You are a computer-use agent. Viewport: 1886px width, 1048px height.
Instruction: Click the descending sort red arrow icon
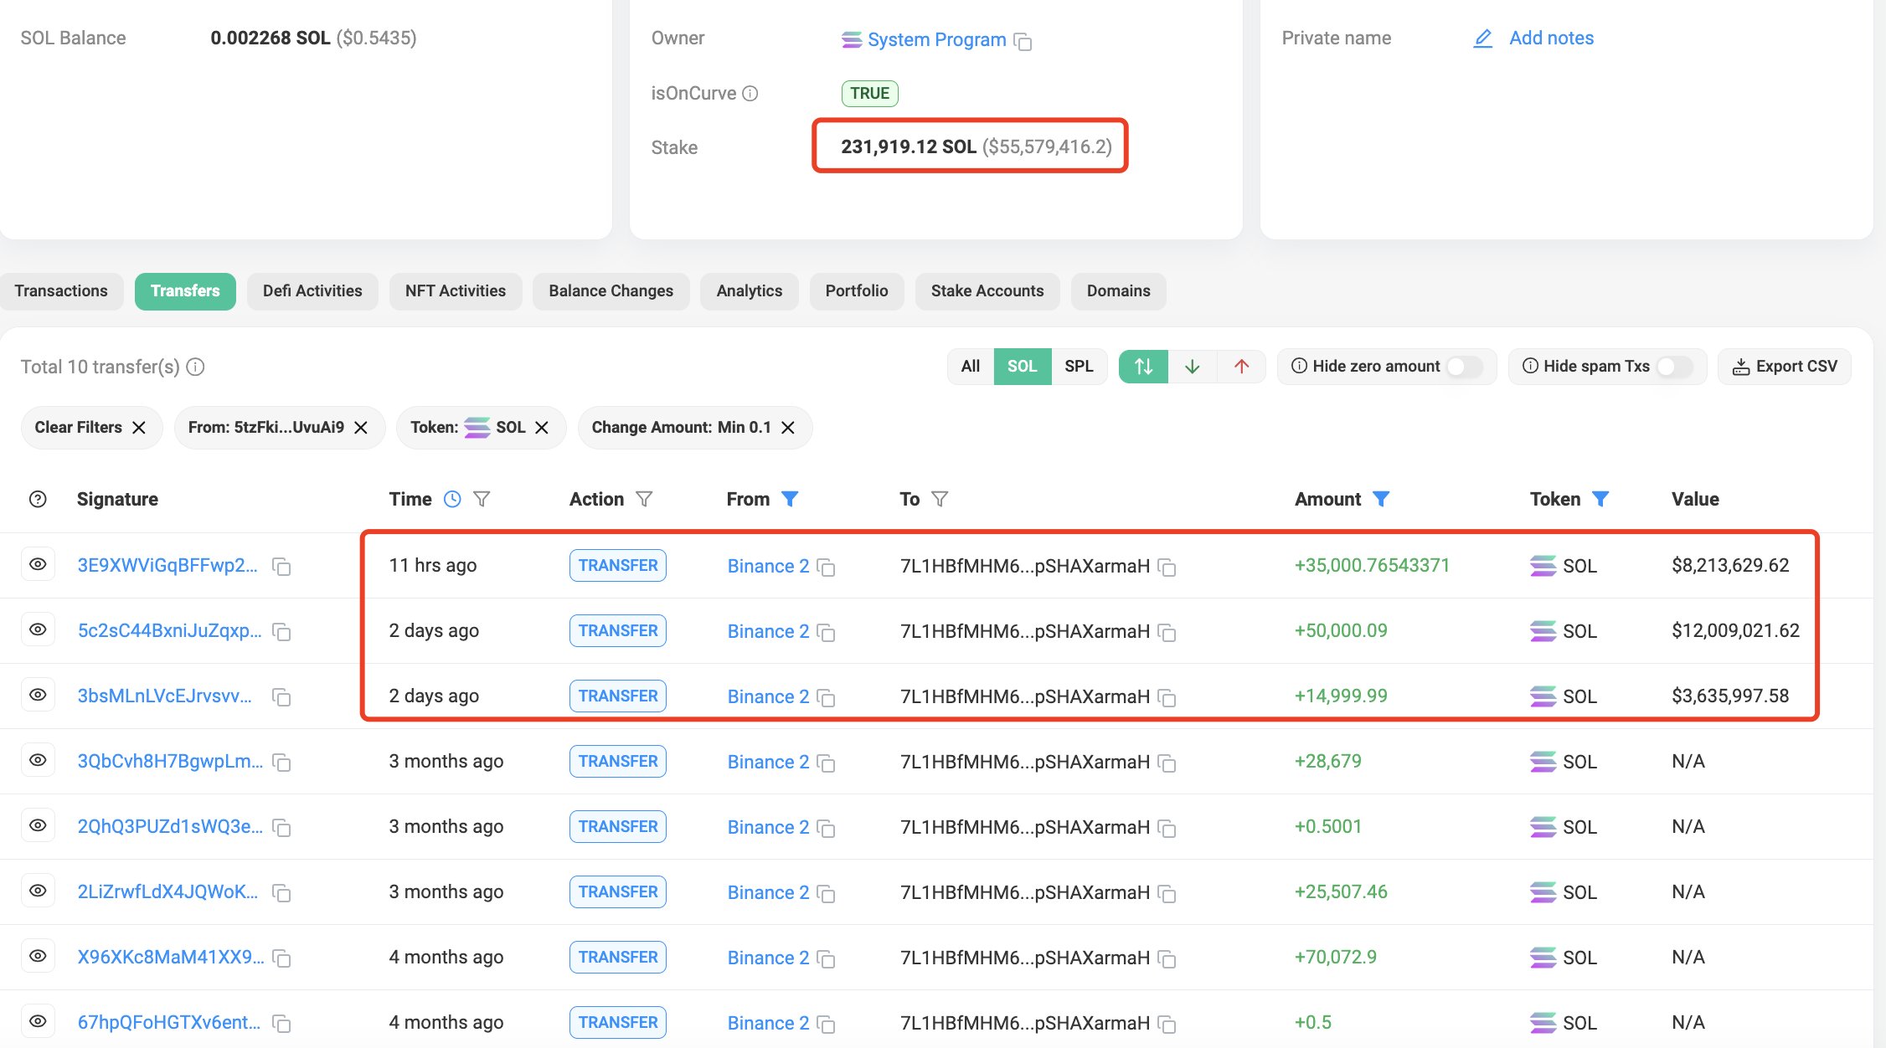1240,366
